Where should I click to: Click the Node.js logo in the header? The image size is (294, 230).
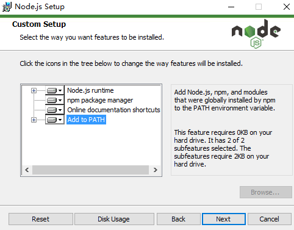tap(256, 34)
